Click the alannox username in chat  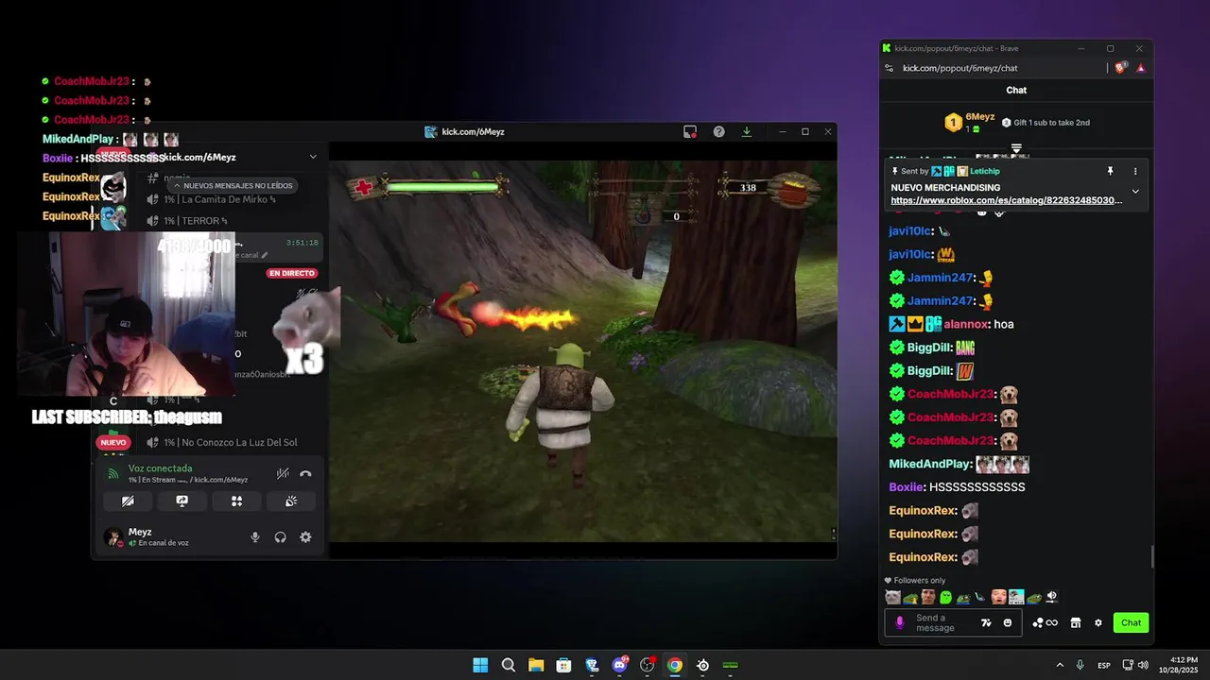(966, 324)
